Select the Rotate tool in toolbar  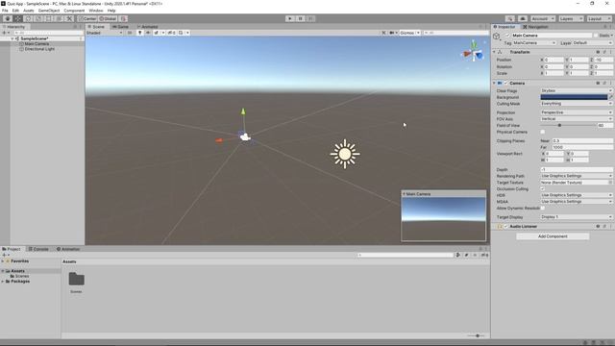point(28,18)
